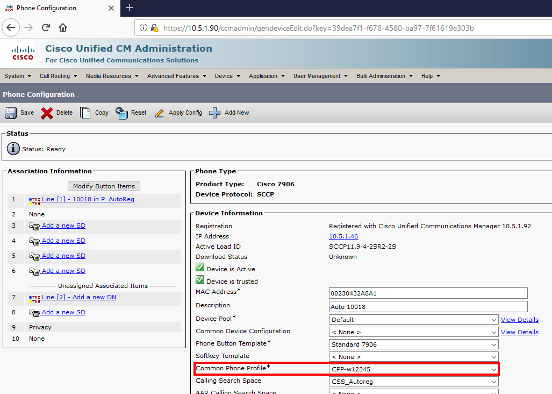
Task: Reload the page with refresh icon
Action: click(46, 27)
